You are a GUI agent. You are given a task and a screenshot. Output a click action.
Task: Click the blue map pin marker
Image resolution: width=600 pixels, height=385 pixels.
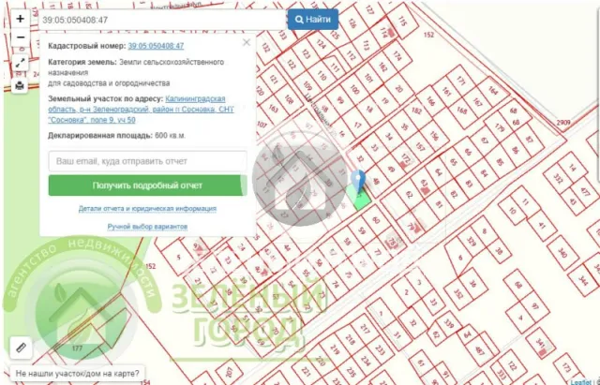click(358, 181)
